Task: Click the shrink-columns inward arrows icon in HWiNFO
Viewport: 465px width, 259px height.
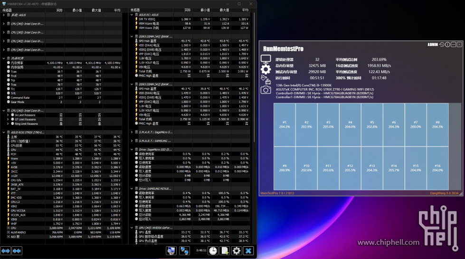Action: (x=17, y=251)
